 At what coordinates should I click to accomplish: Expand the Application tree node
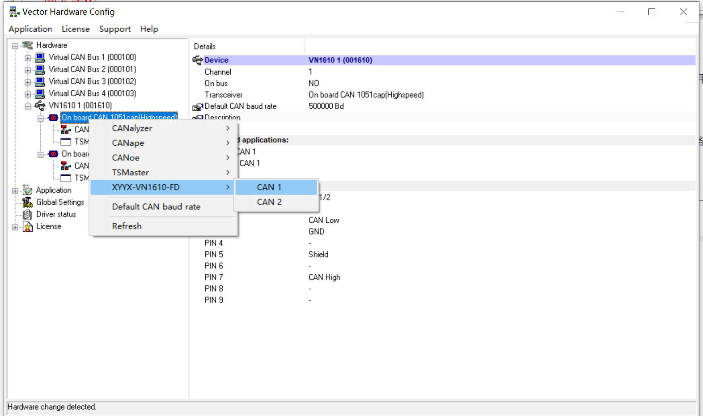click(15, 191)
